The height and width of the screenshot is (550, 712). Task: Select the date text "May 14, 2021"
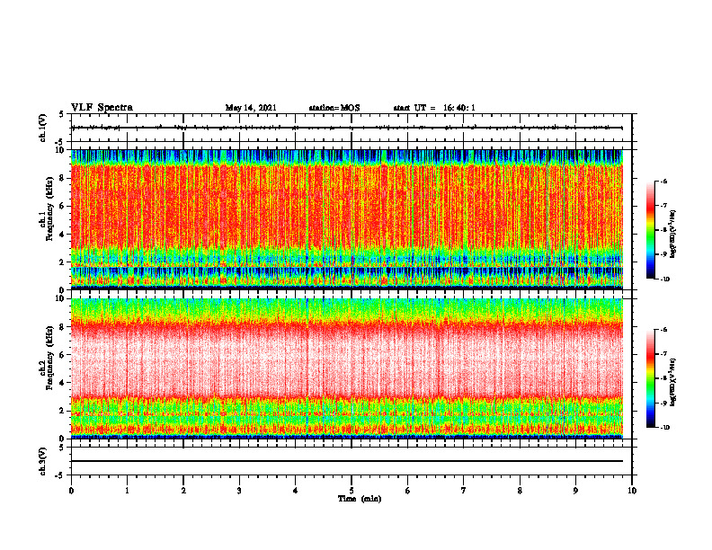tap(251, 108)
